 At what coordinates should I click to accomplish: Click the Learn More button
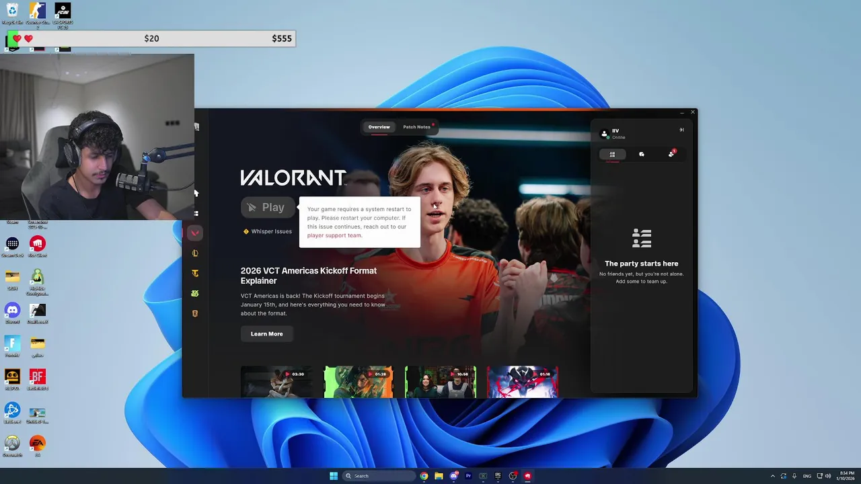point(267,334)
